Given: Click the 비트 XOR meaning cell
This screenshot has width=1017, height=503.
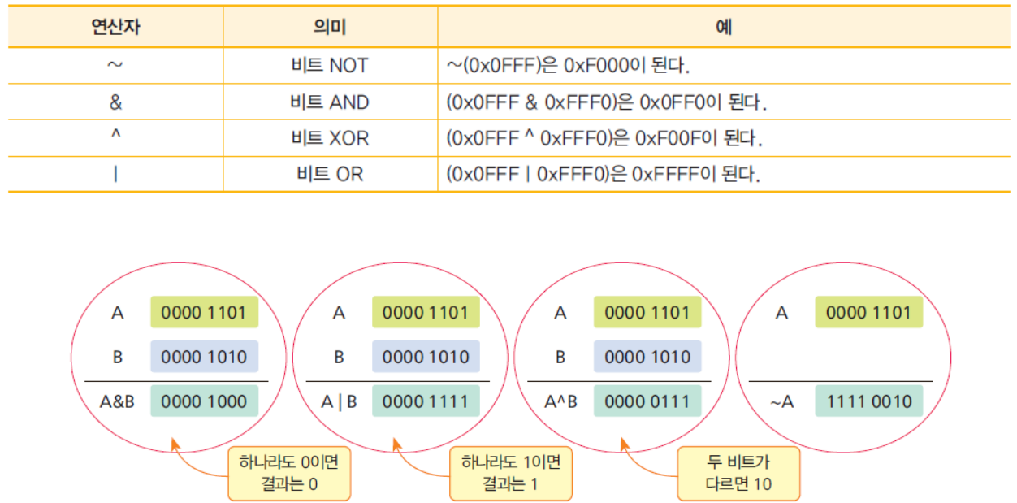Looking at the screenshot, I should 330,138.
